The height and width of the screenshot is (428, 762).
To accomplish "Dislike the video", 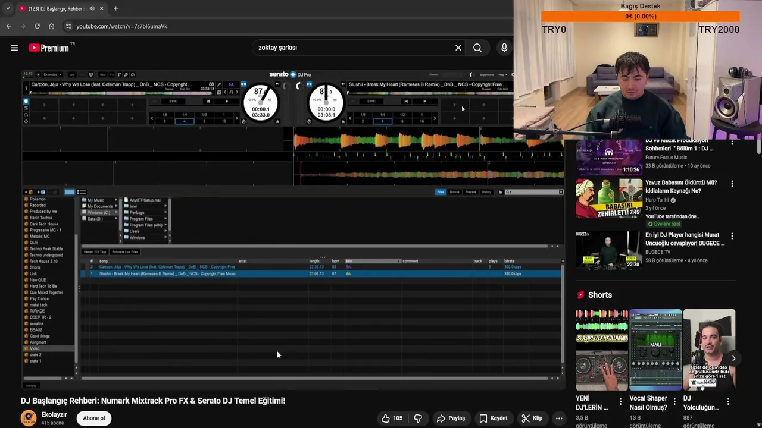I will [x=418, y=418].
